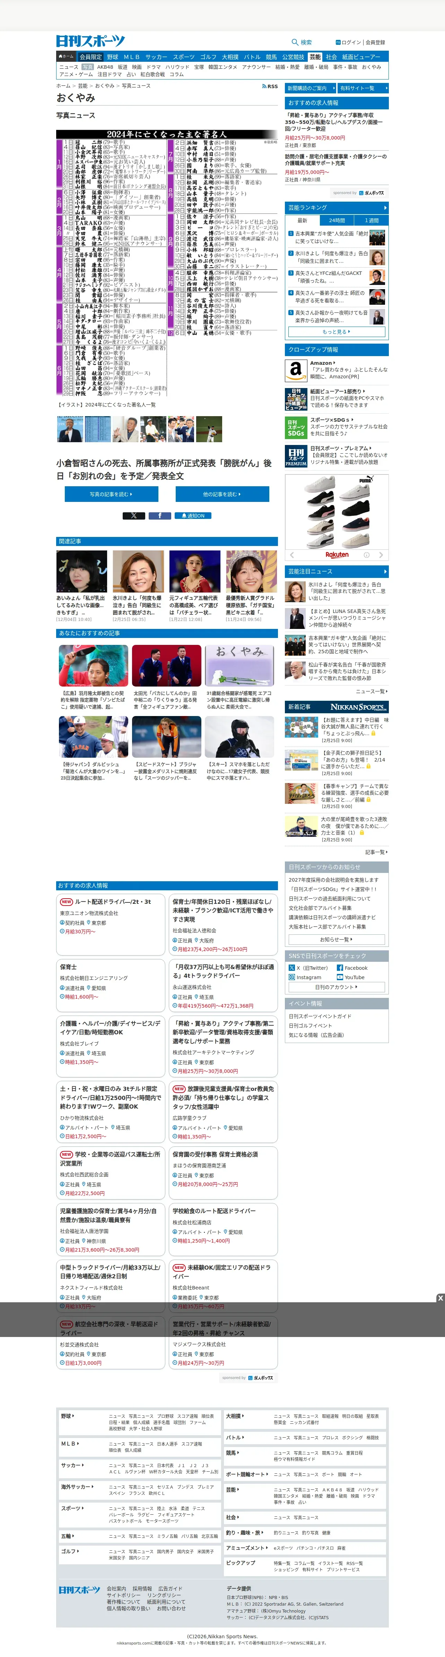Select the 24時間 ranking tab
445x1657 pixels.
pos(337,221)
